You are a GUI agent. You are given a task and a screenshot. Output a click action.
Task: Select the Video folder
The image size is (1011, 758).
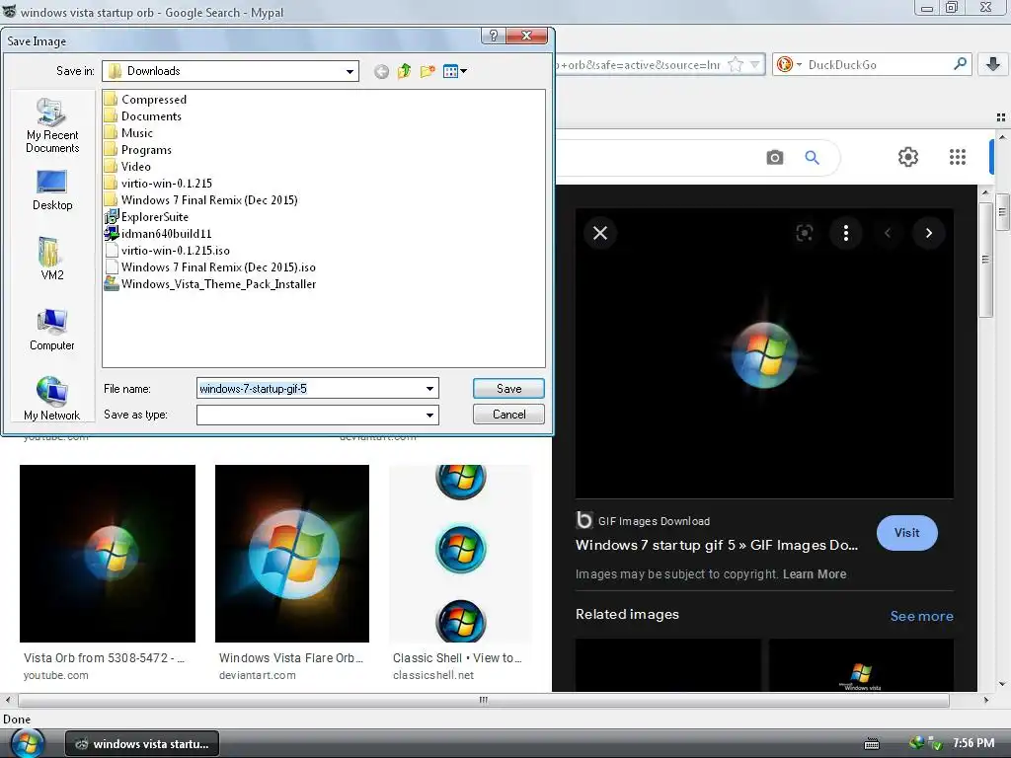[127, 166]
